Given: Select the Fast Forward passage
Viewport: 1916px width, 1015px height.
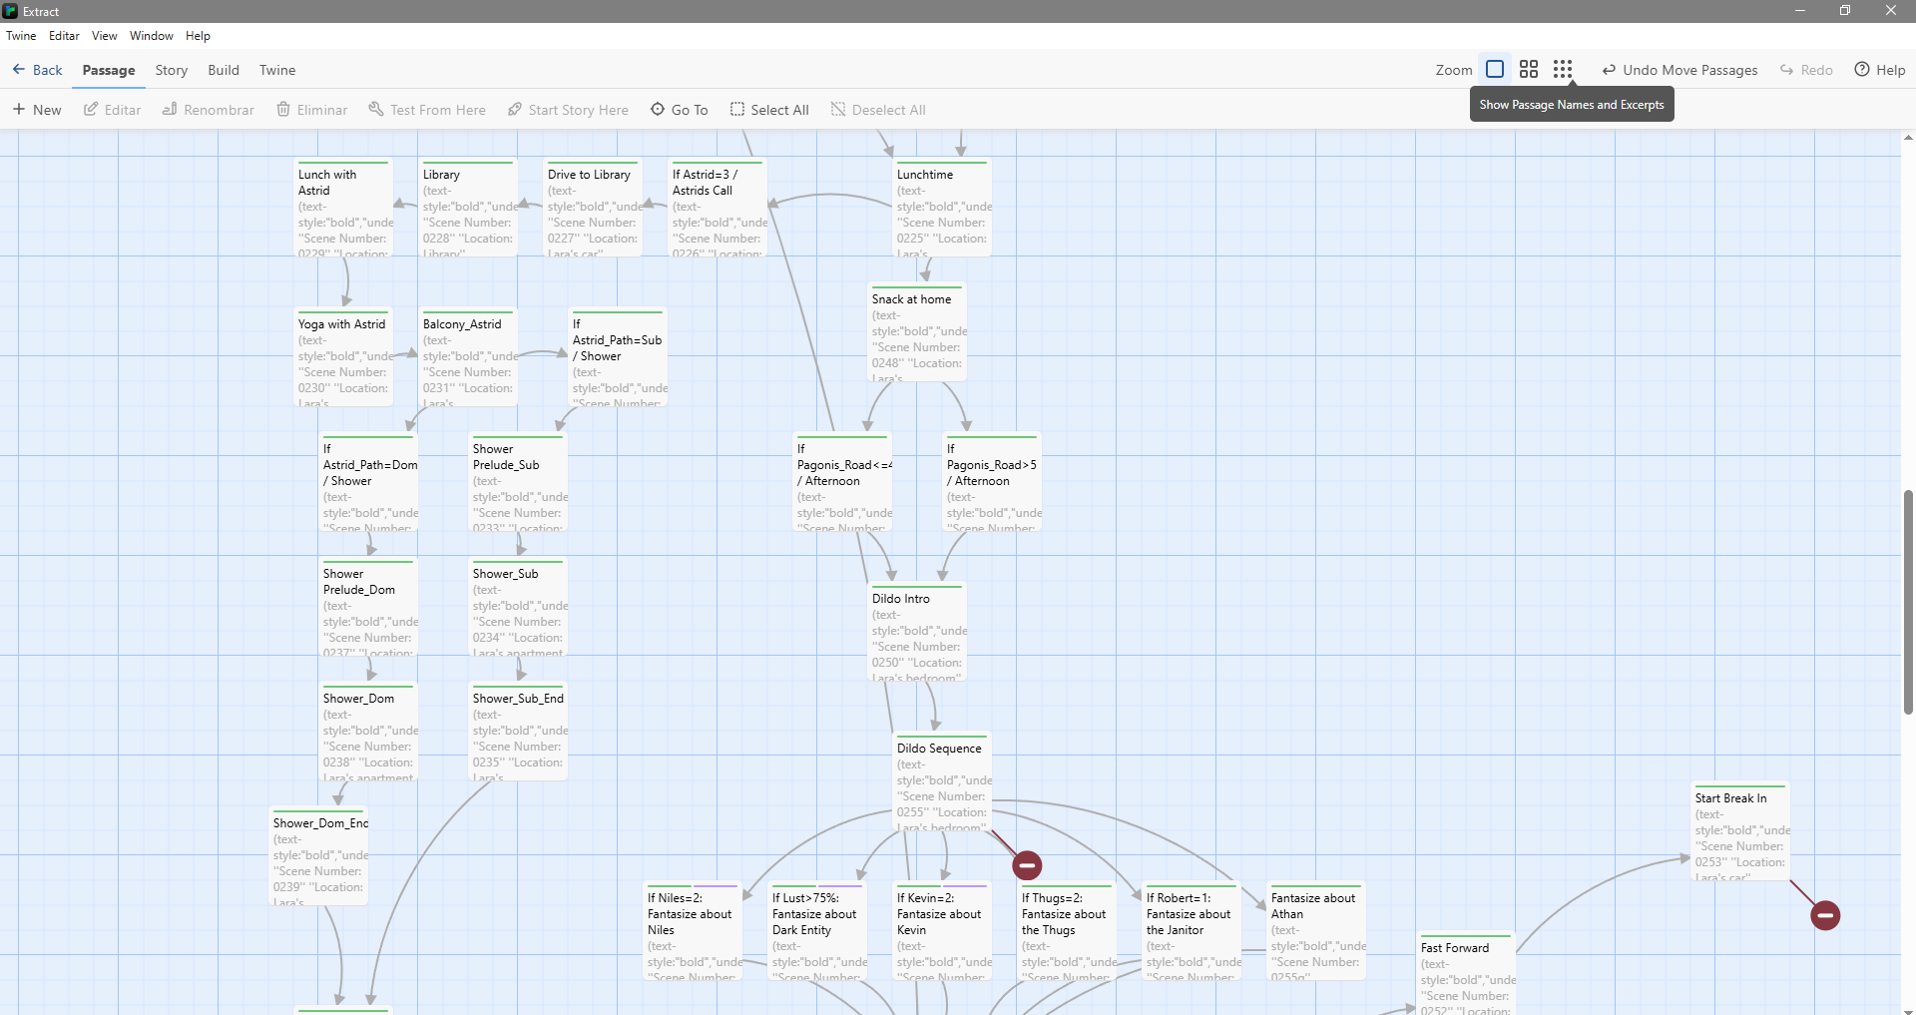Looking at the screenshot, I should [x=1466, y=974].
